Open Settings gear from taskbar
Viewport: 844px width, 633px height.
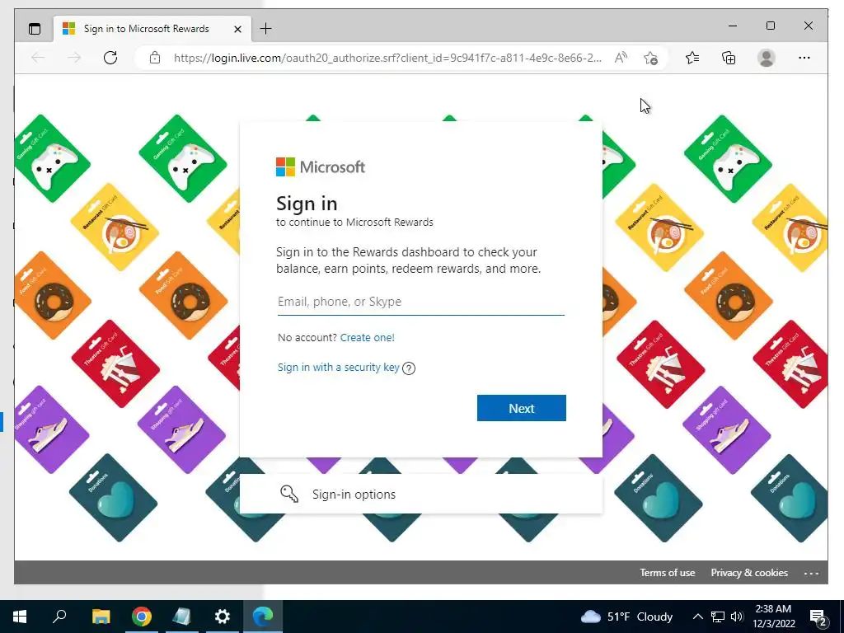click(223, 617)
